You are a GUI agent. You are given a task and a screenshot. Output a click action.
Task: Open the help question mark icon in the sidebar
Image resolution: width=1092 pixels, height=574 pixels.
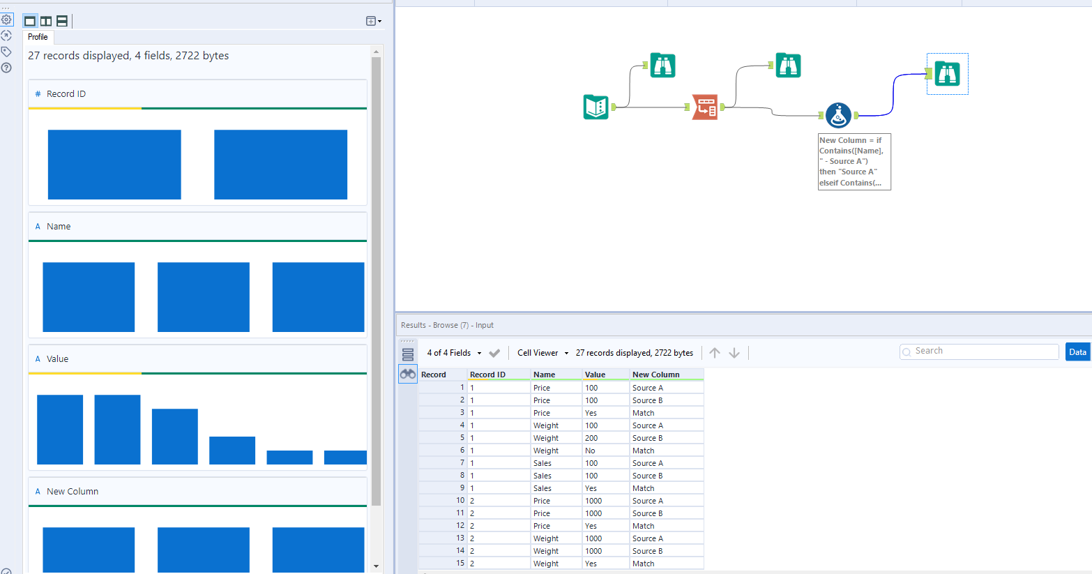tap(7, 68)
